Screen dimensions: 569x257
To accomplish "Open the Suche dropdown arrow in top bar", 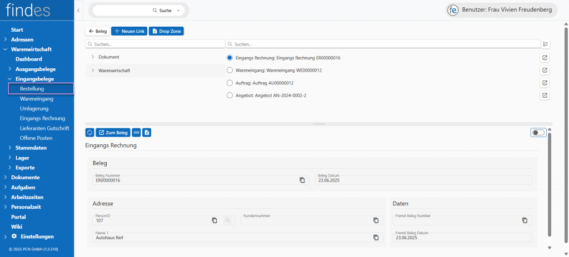I will [178, 11].
